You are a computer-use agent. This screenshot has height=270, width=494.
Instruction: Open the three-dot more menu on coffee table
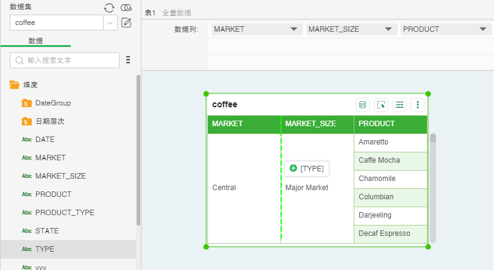(x=418, y=105)
